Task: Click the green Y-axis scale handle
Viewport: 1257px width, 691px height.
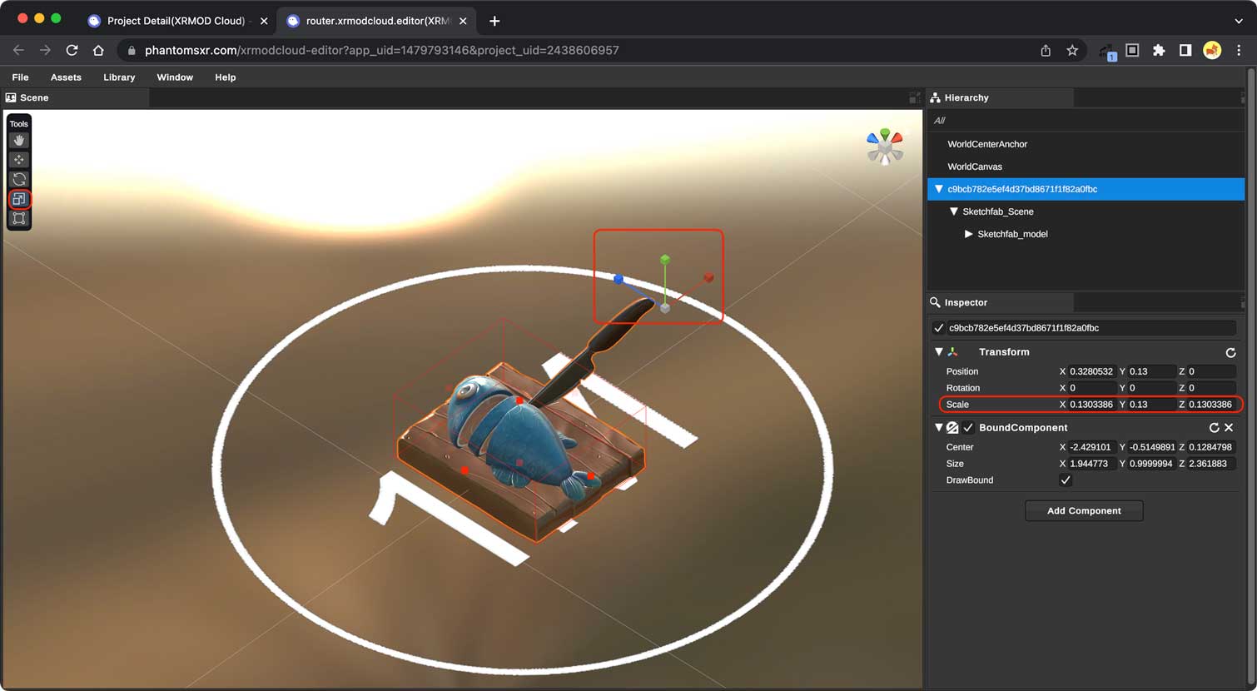Action: [665, 260]
